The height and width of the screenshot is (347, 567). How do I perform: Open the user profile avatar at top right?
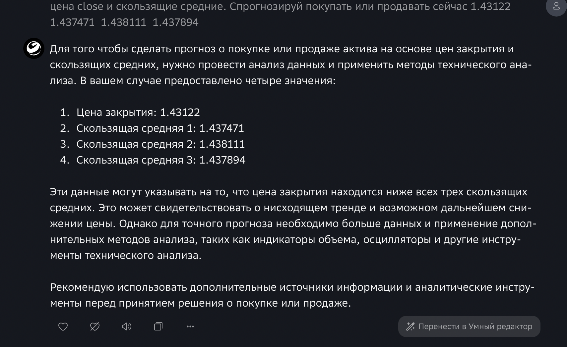(x=556, y=6)
